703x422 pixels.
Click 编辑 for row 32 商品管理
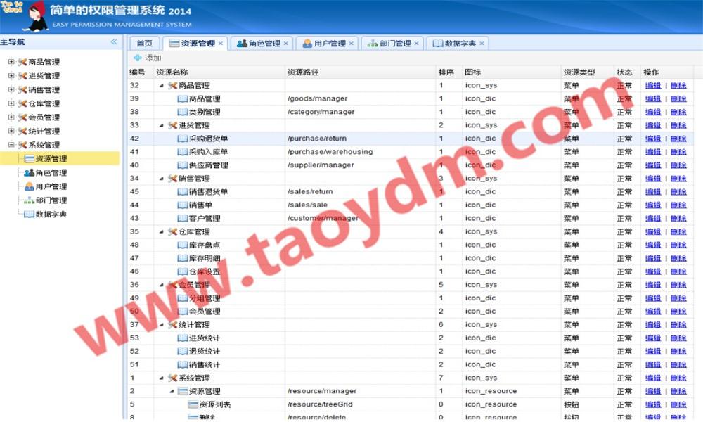pyautogui.click(x=653, y=85)
